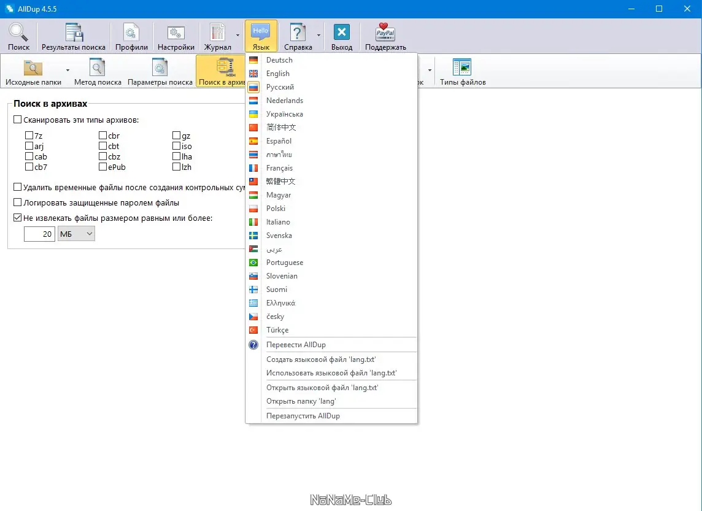
Task: Click Открыть папку 'lang'
Action: pyautogui.click(x=301, y=401)
